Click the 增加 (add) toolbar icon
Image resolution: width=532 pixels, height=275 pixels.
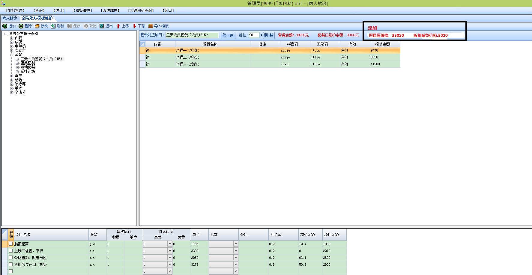pyautogui.click(x=5, y=26)
